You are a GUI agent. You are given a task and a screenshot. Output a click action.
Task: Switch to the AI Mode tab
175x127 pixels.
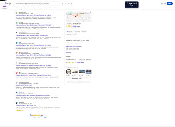17,8
